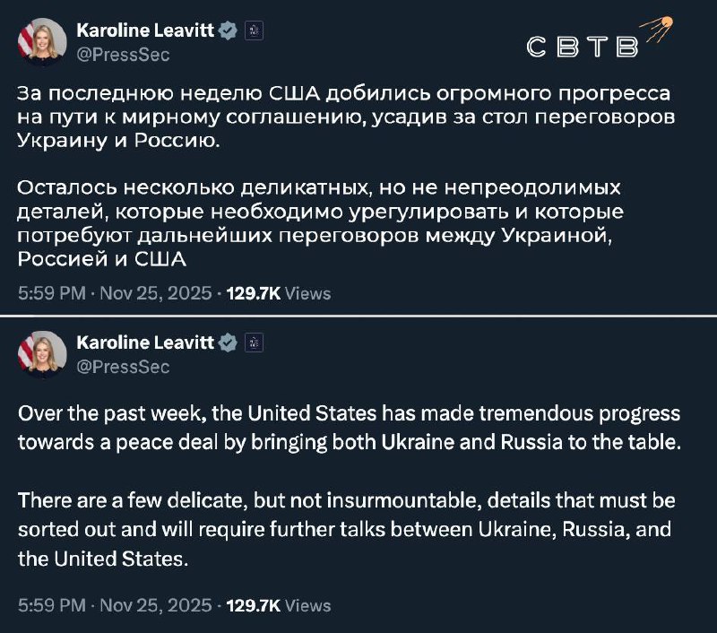Click the 129.7K Views count on the English tweet
The image size is (717, 633).
(x=279, y=605)
